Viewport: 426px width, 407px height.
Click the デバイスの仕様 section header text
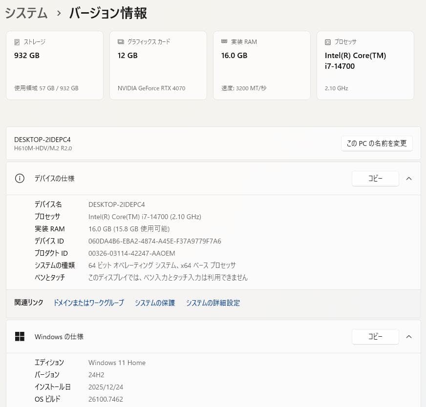coord(55,179)
